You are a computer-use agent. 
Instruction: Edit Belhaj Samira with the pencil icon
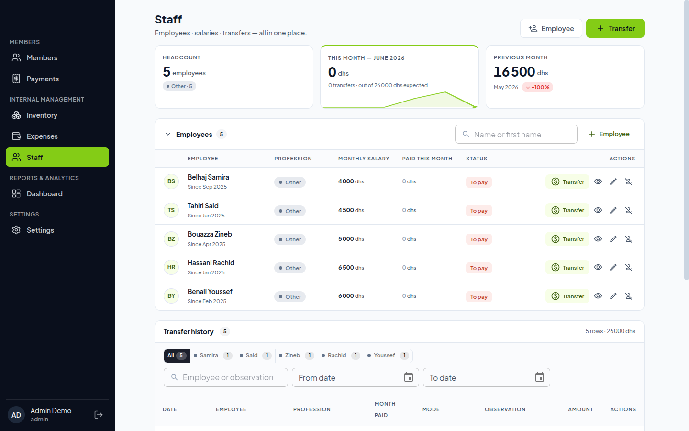[613, 181]
